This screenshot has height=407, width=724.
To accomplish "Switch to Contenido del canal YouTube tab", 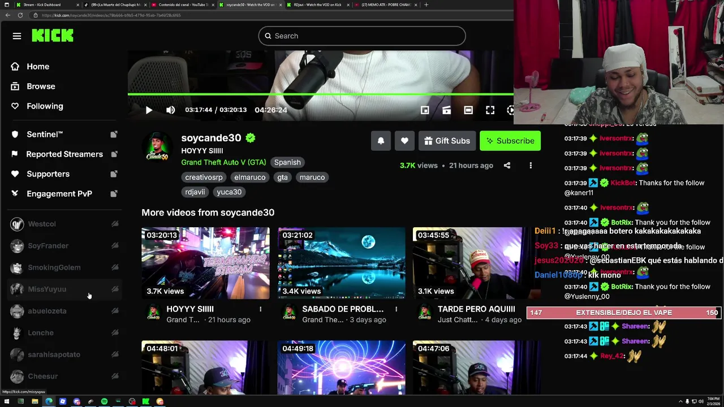I will point(182,5).
